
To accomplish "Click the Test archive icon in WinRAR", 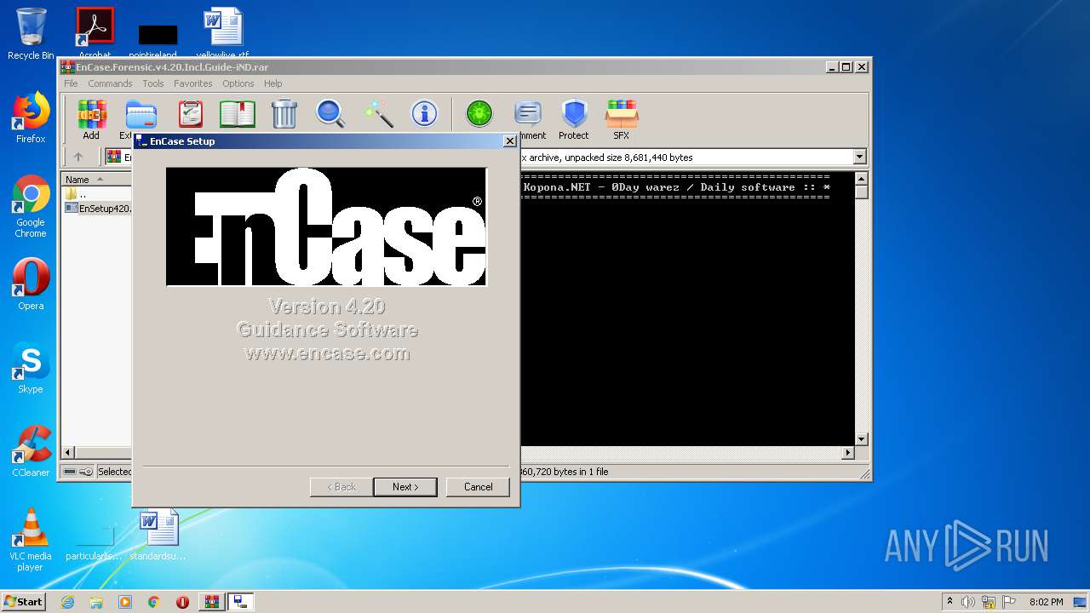I will tap(191, 113).
